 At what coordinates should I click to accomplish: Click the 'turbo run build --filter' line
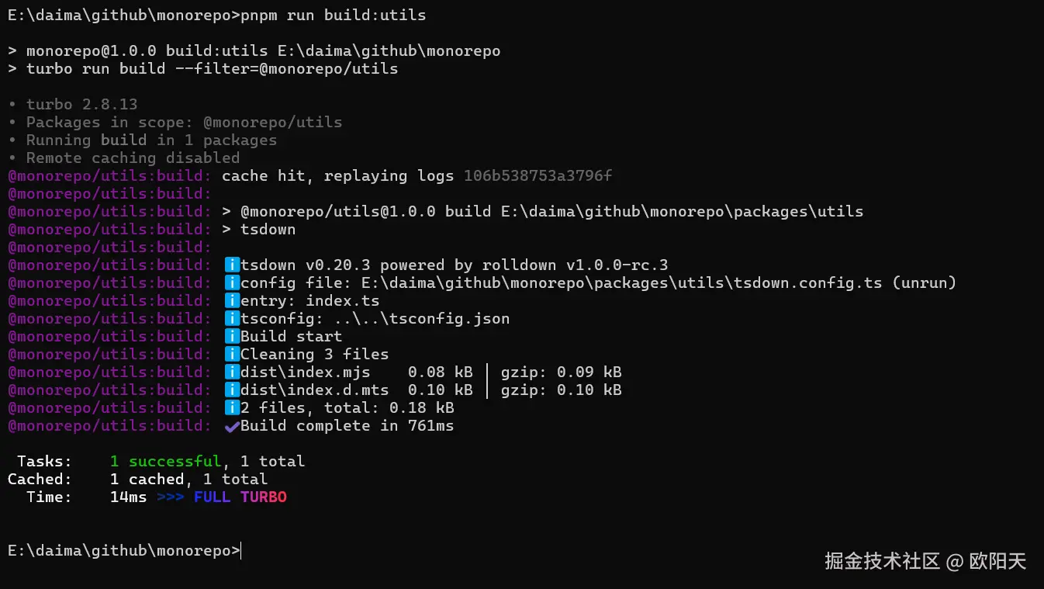(212, 69)
